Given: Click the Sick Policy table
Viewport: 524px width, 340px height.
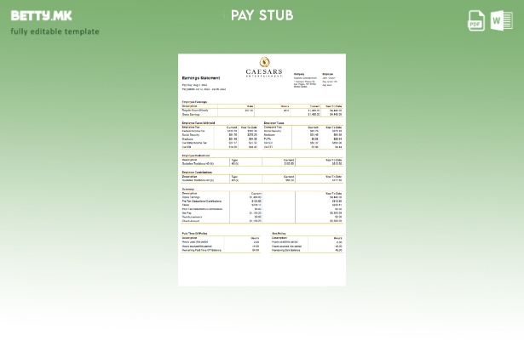Looking at the screenshot, I should 307,243.
